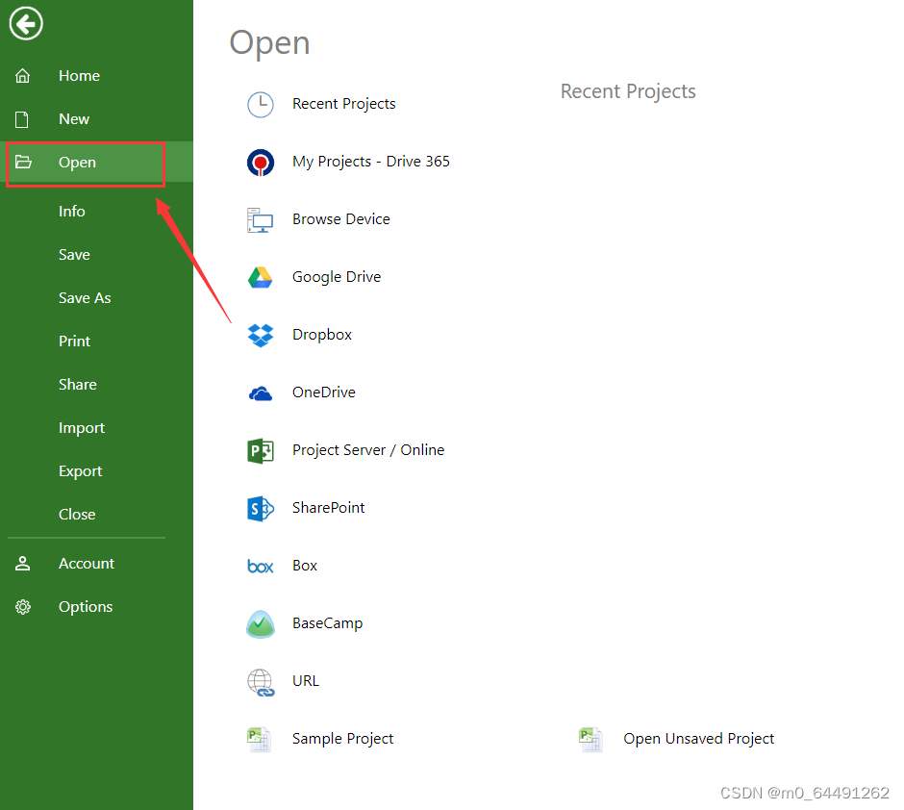The width and height of the screenshot is (904, 810).
Task: Select Import in the sidebar
Action: point(82,428)
